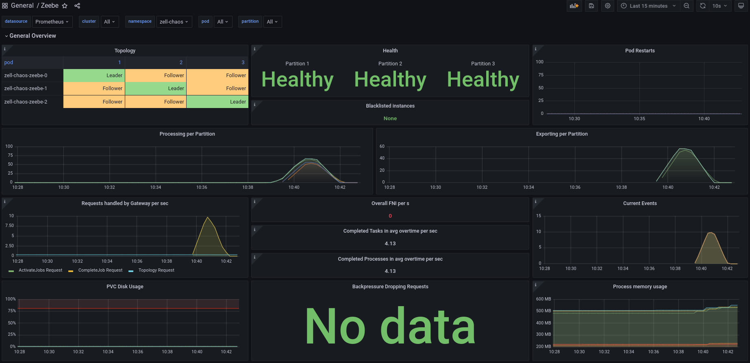Viewport: 750px width, 363px height.
Task: Open the Processing per Partition panel menu
Action: tap(187, 134)
